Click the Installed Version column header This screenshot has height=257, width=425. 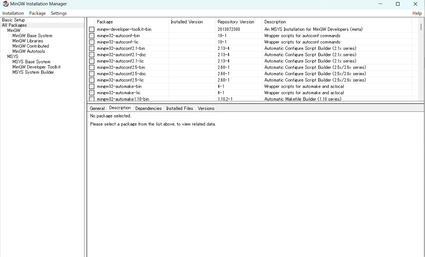(192, 22)
